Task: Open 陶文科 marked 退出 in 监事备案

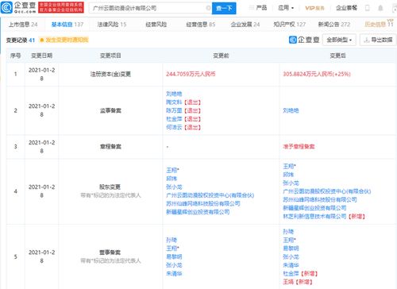Action: point(174,102)
